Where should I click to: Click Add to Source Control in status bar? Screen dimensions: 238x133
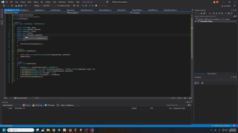pos(222,126)
